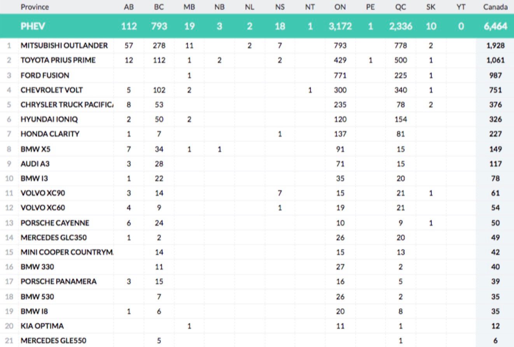Click Mitsubishi Outlander NL value 2
The height and width of the screenshot is (347, 514).
coord(250,46)
